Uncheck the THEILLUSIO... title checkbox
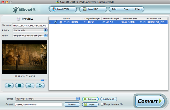This screenshot has width=170, height=110. 55,22
